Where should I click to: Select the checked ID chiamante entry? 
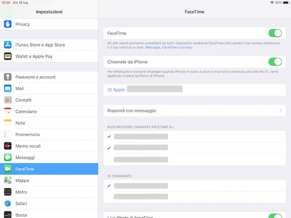(195, 186)
